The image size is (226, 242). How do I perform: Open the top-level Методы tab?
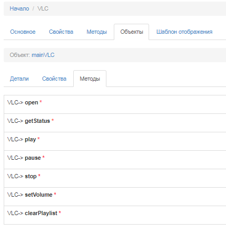96,32
